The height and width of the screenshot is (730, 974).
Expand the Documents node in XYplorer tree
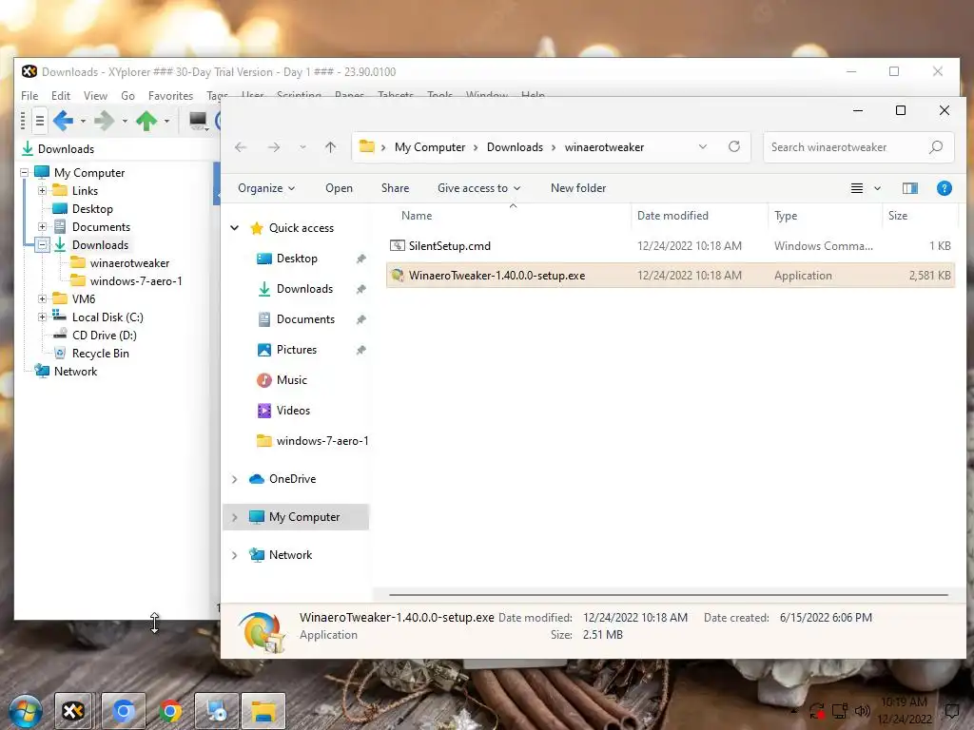click(x=42, y=226)
